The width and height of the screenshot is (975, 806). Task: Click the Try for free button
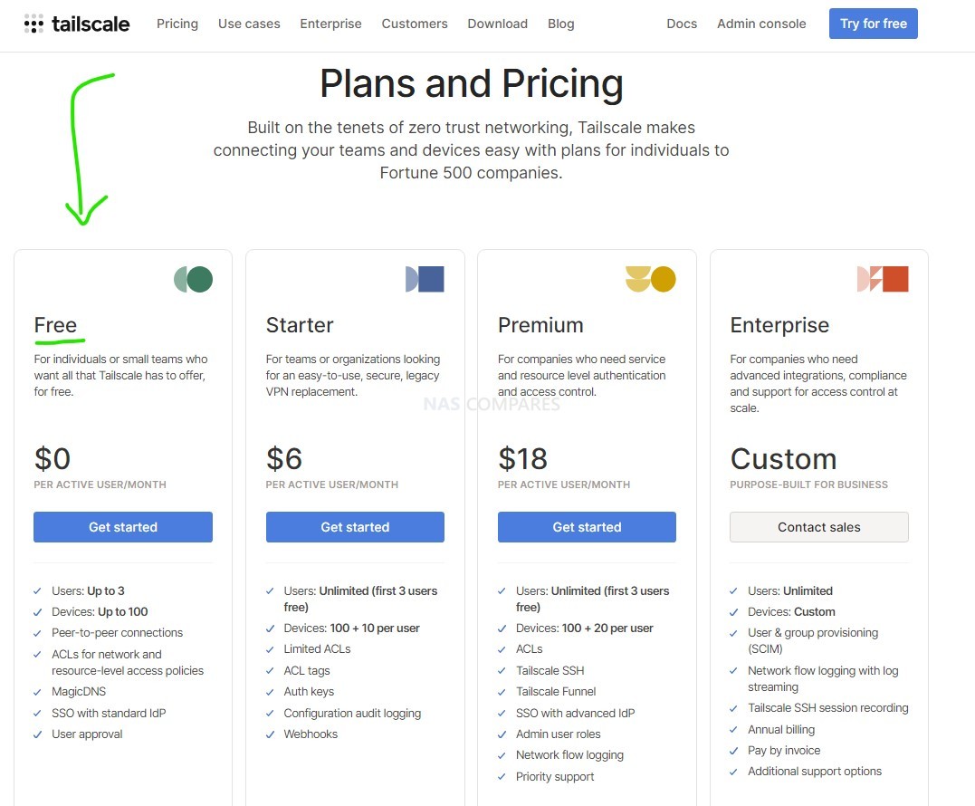pos(873,24)
